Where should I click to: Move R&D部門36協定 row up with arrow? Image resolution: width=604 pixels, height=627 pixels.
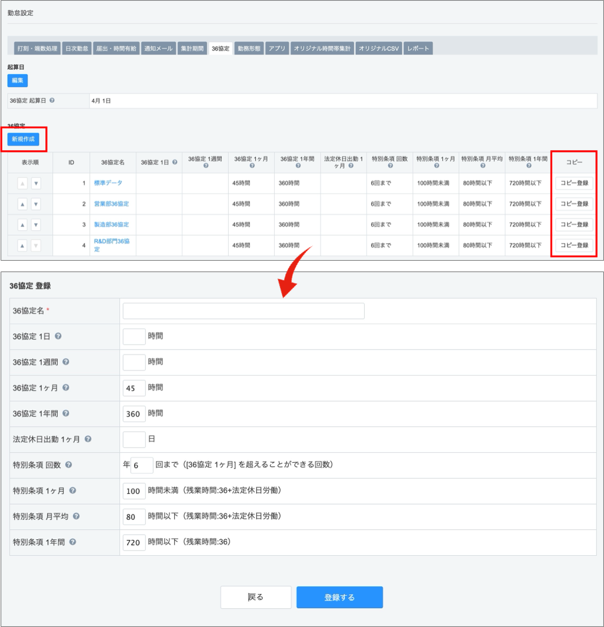click(x=23, y=246)
